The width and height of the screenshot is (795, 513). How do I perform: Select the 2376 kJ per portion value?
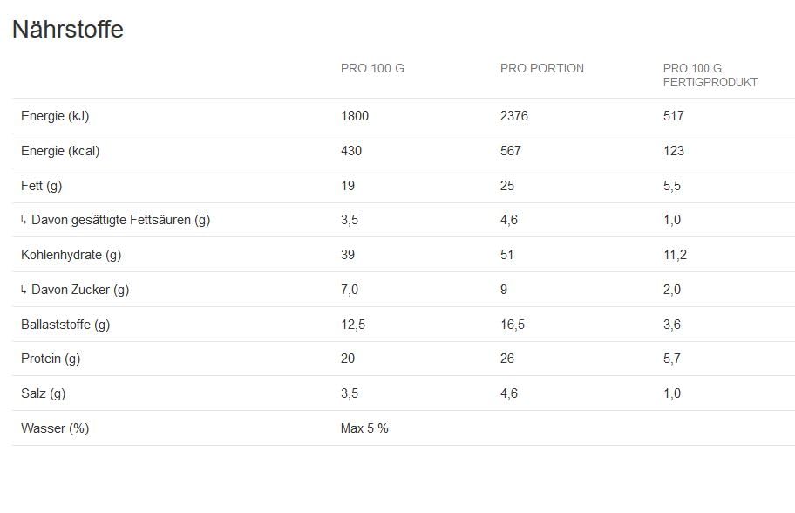[514, 116]
